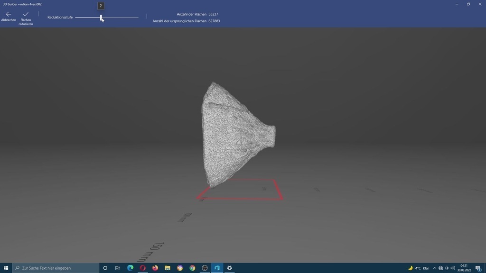
Task: Open Windows Settings from the taskbar
Action: pos(229,268)
